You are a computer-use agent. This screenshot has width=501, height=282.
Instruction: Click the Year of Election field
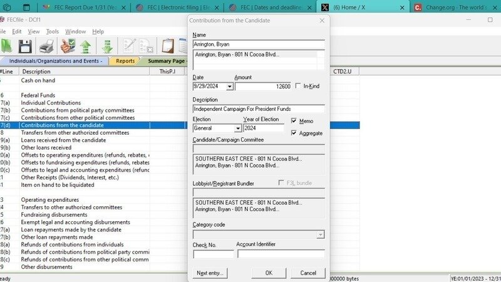(x=264, y=128)
